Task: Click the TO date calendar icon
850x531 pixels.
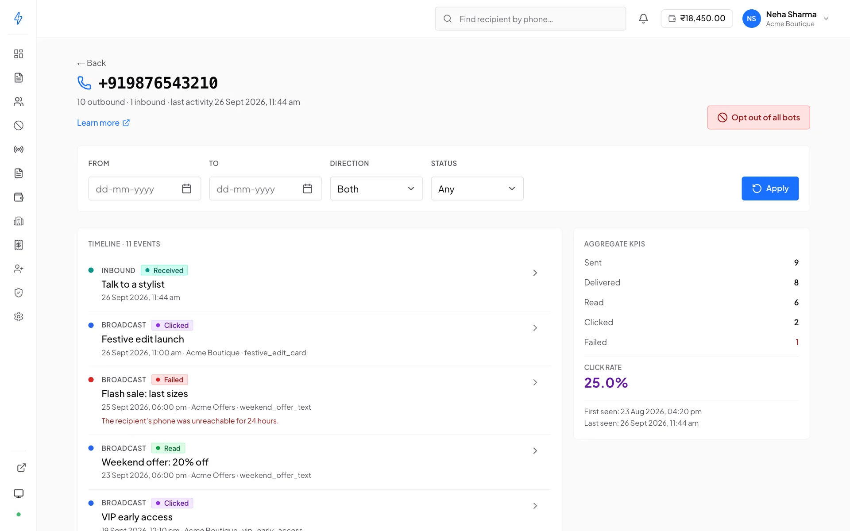Action: (x=307, y=189)
